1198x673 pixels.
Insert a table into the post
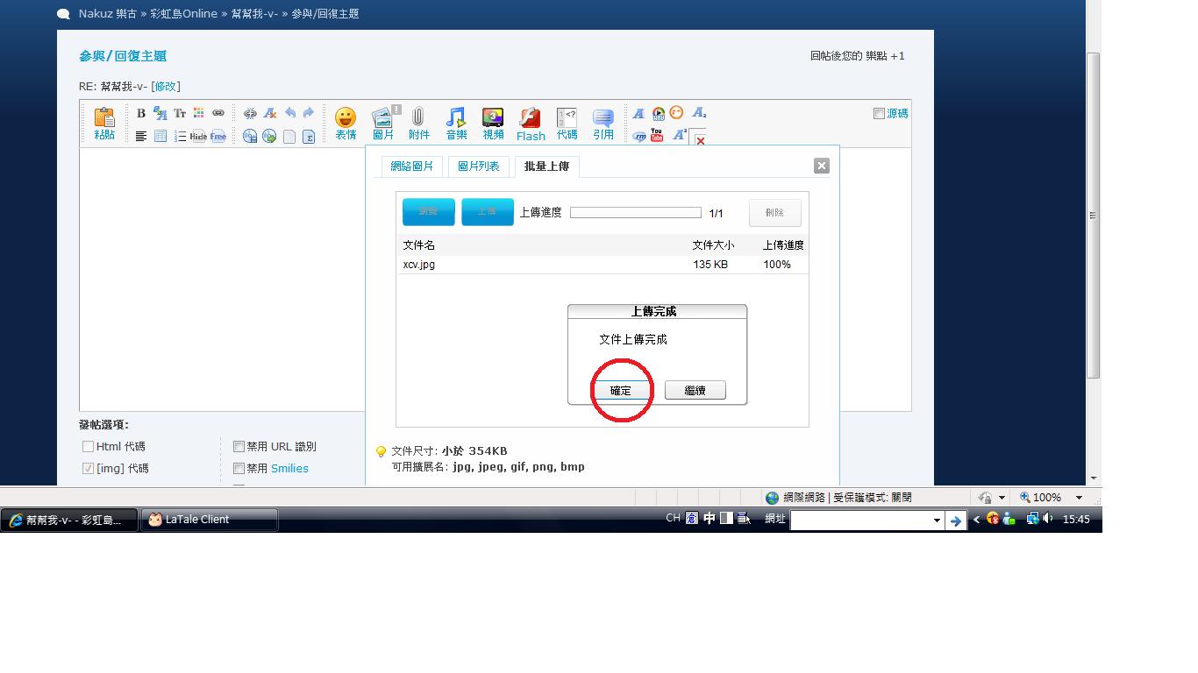[x=160, y=136]
